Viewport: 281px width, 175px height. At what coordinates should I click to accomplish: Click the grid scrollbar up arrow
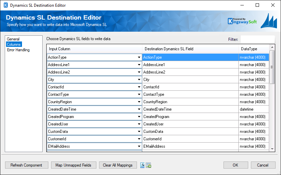point(272,47)
